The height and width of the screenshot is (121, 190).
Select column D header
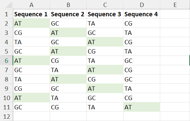pos(142,5)
